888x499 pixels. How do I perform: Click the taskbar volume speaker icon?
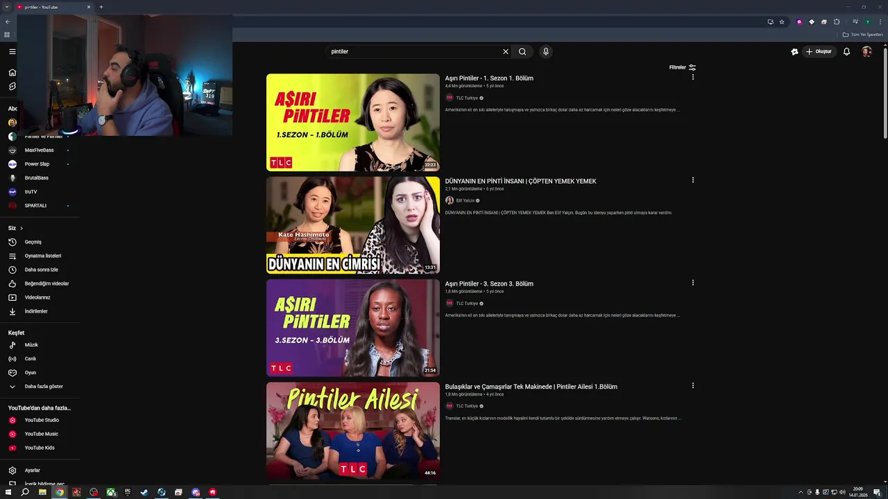[x=842, y=492]
